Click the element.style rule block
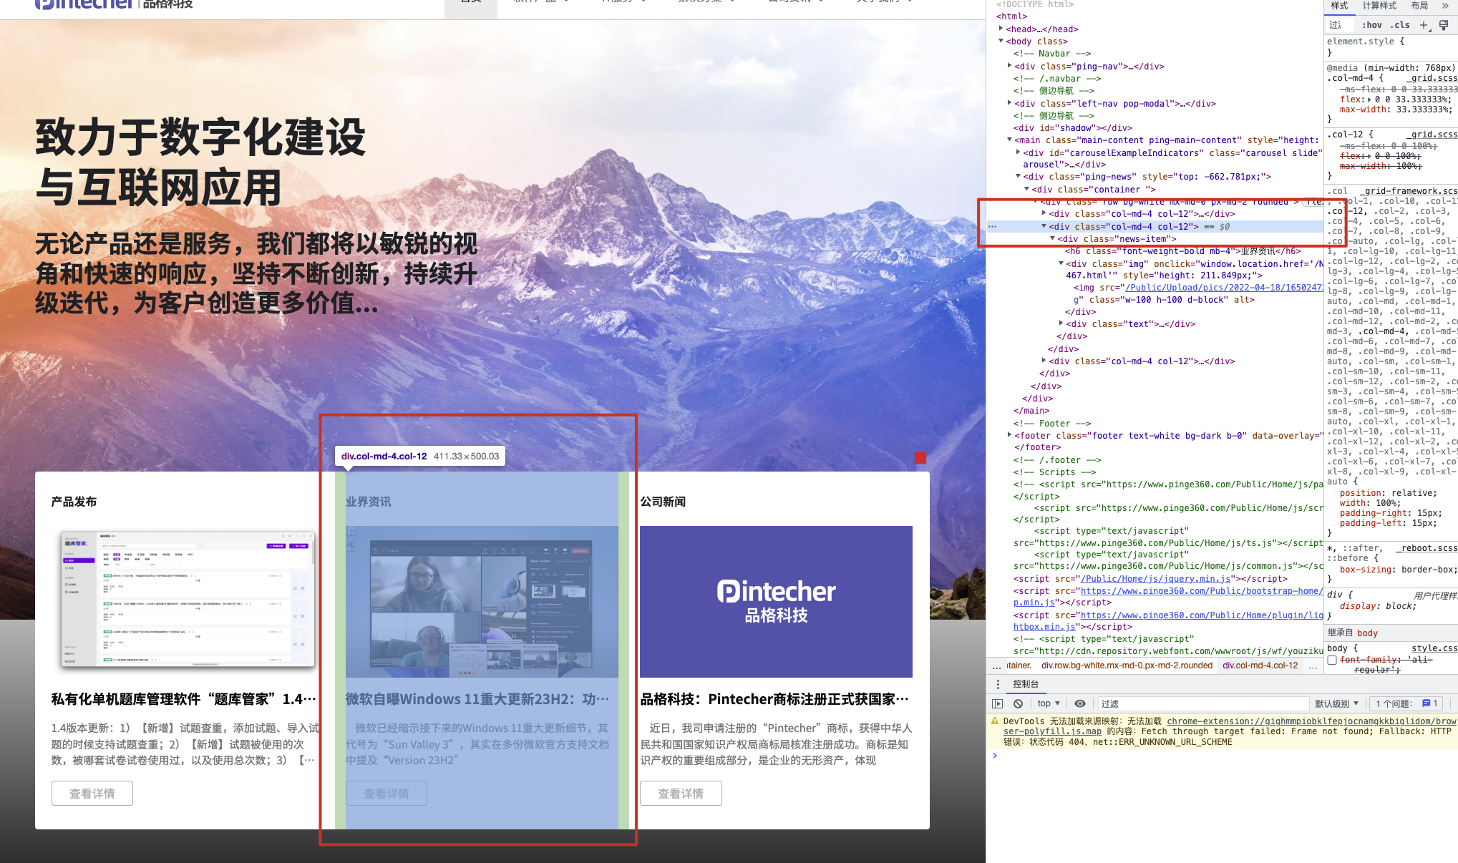 1391,47
